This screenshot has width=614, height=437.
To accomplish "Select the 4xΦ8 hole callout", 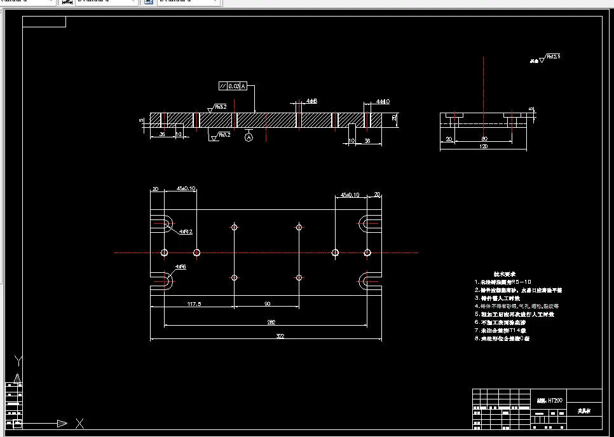I will 311,101.
